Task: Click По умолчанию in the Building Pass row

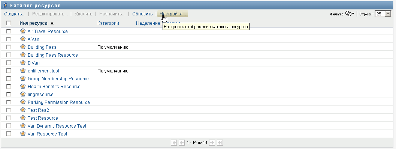Action: click(x=113, y=47)
